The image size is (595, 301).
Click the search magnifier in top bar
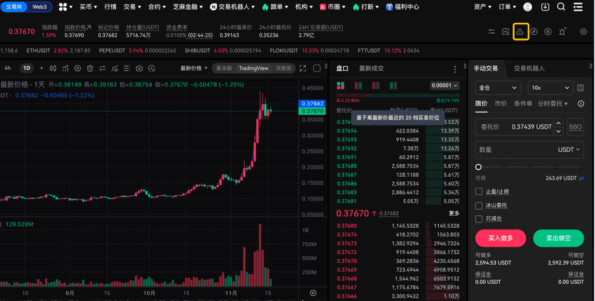(x=561, y=7)
